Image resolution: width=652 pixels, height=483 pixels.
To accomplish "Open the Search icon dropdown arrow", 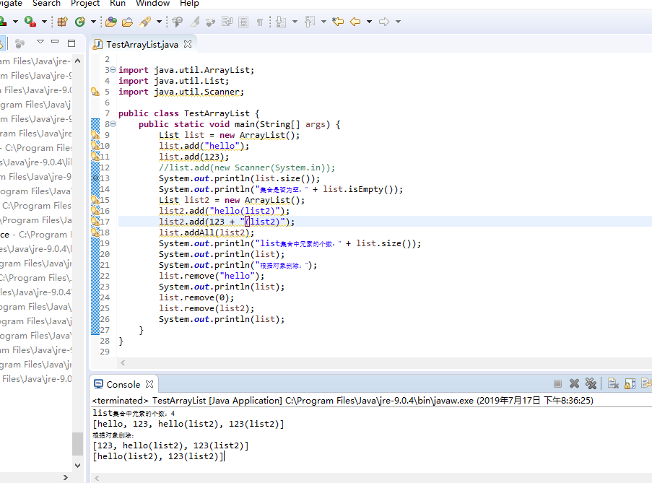I will point(159,22).
